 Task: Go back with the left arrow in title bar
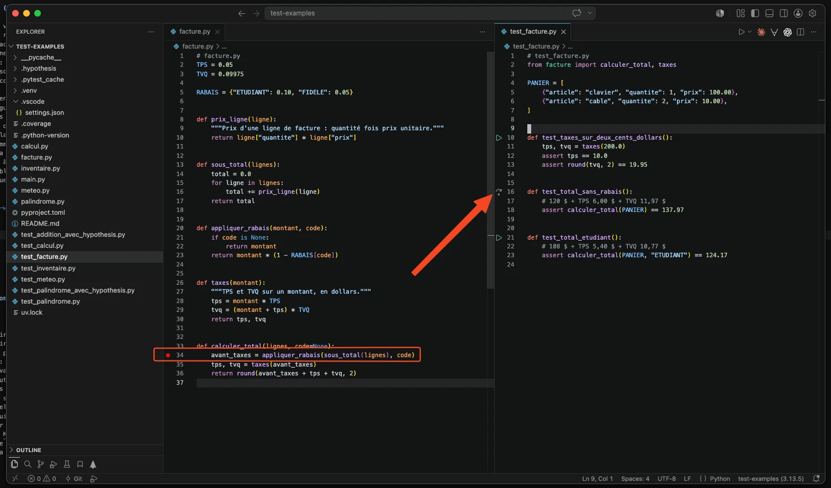[x=241, y=13]
